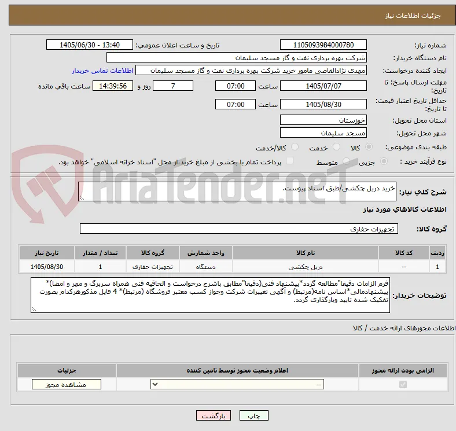Toggle the الزامی بودن ارائه مجوز checkbox
Viewport: 456px width, 431px height.
(403, 385)
